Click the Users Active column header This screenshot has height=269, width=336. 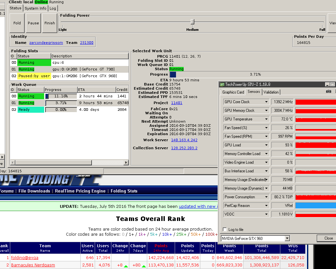point(88,248)
